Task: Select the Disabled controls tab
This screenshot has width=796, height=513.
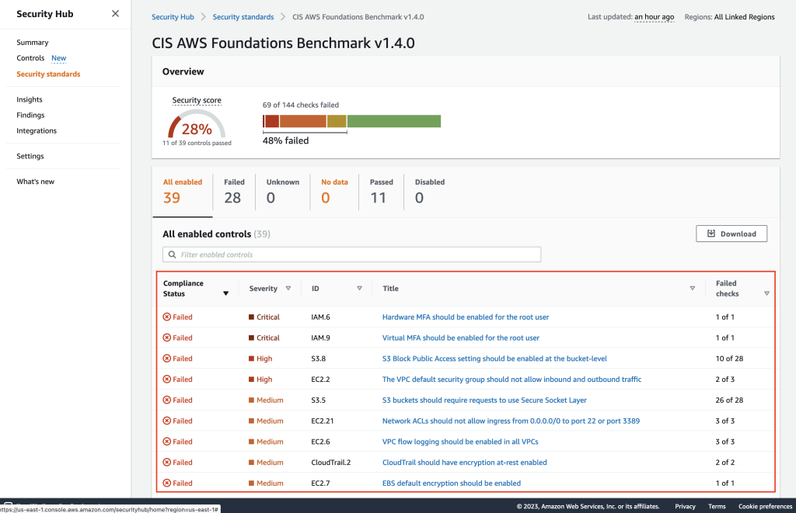Action: tap(429, 191)
